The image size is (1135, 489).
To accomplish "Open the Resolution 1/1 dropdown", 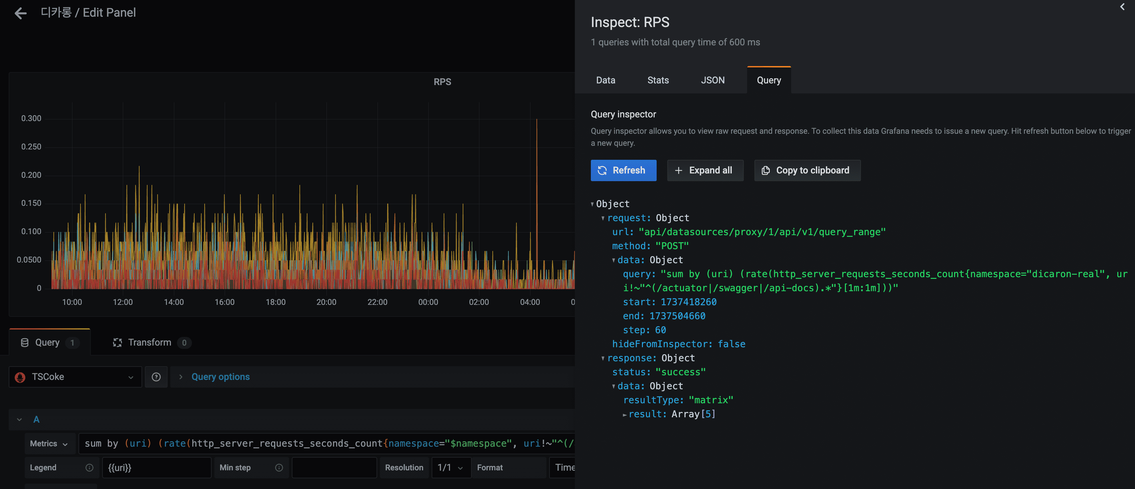I will [x=450, y=467].
